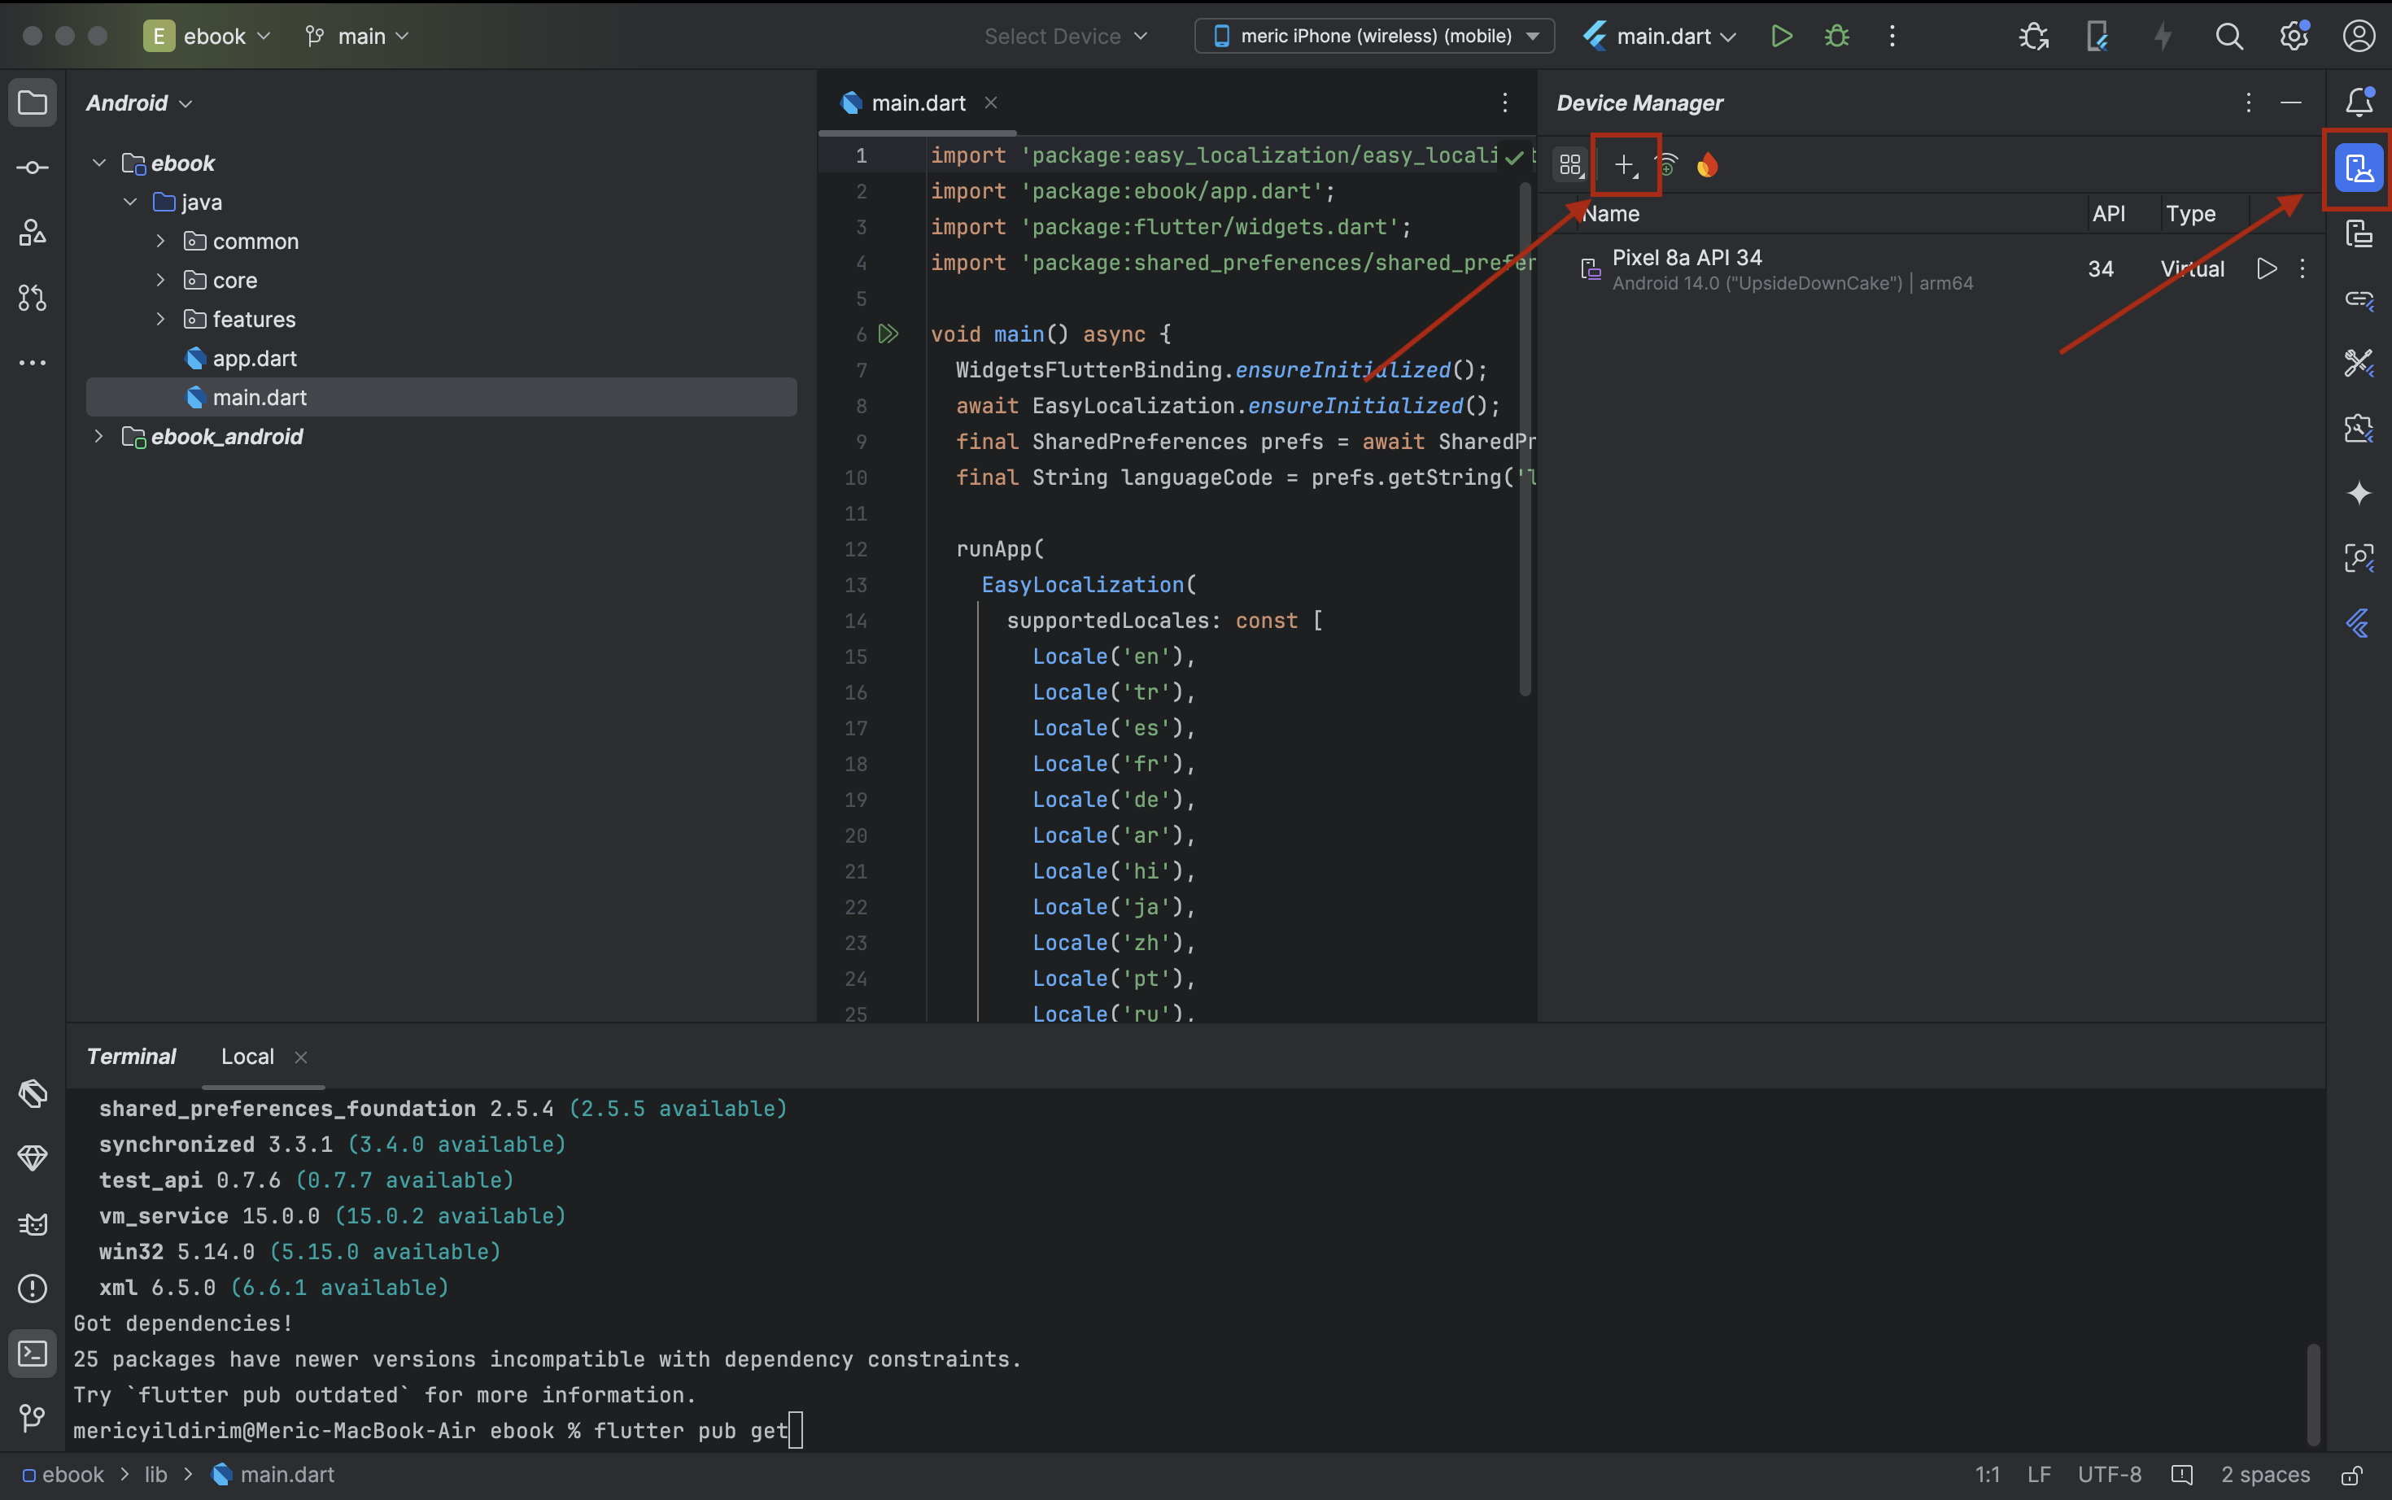Open the Gemini sparkle tool window
Image resolution: width=2392 pixels, height=1500 pixels.
point(2359,493)
